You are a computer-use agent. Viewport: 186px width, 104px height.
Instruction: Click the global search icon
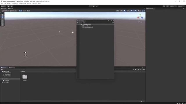167,6
